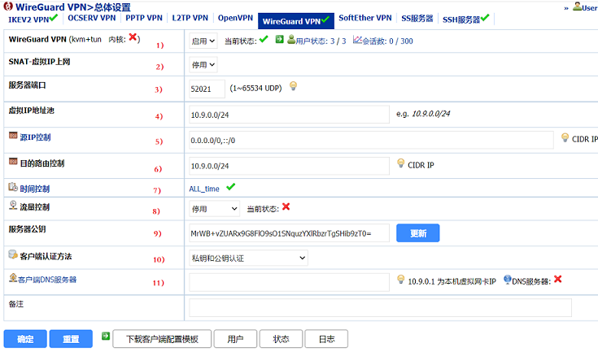Open the 客户端DNS服务器 link
This screenshot has height=352, width=598.
pyautogui.click(x=47, y=280)
